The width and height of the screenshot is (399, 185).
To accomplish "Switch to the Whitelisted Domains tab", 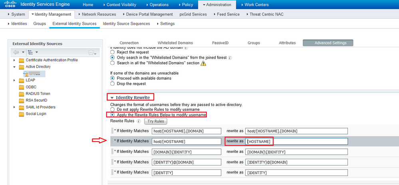I will coord(175,43).
